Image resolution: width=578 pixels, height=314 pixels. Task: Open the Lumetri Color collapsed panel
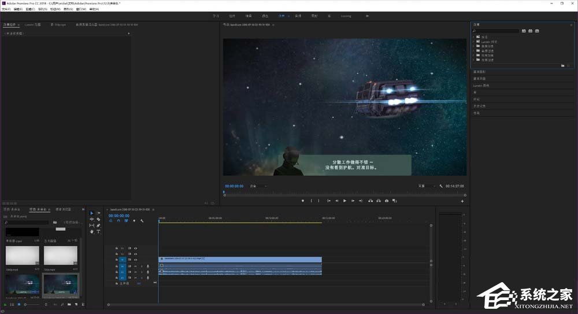pyautogui.click(x=481, y=86)
